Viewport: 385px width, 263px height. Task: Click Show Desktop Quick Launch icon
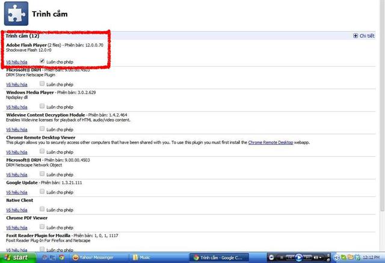pos(53,258)
